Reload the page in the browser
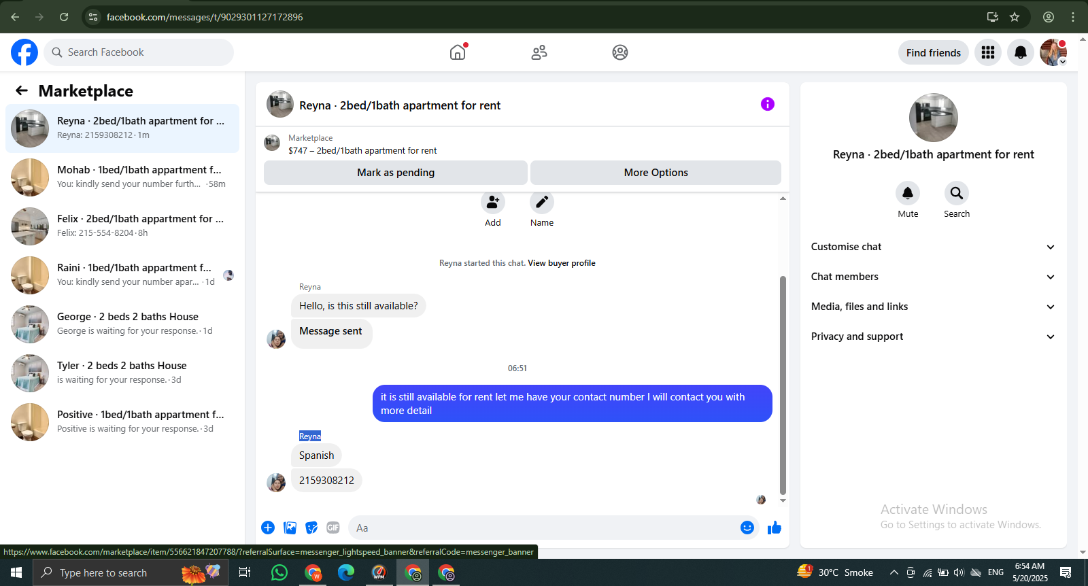Image resolution: width=1088 pixels, height=586 pixels. 64,17
